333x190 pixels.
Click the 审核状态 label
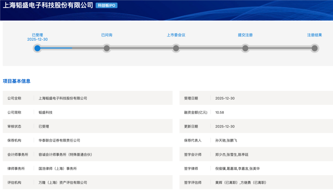(x=14, y=126)
